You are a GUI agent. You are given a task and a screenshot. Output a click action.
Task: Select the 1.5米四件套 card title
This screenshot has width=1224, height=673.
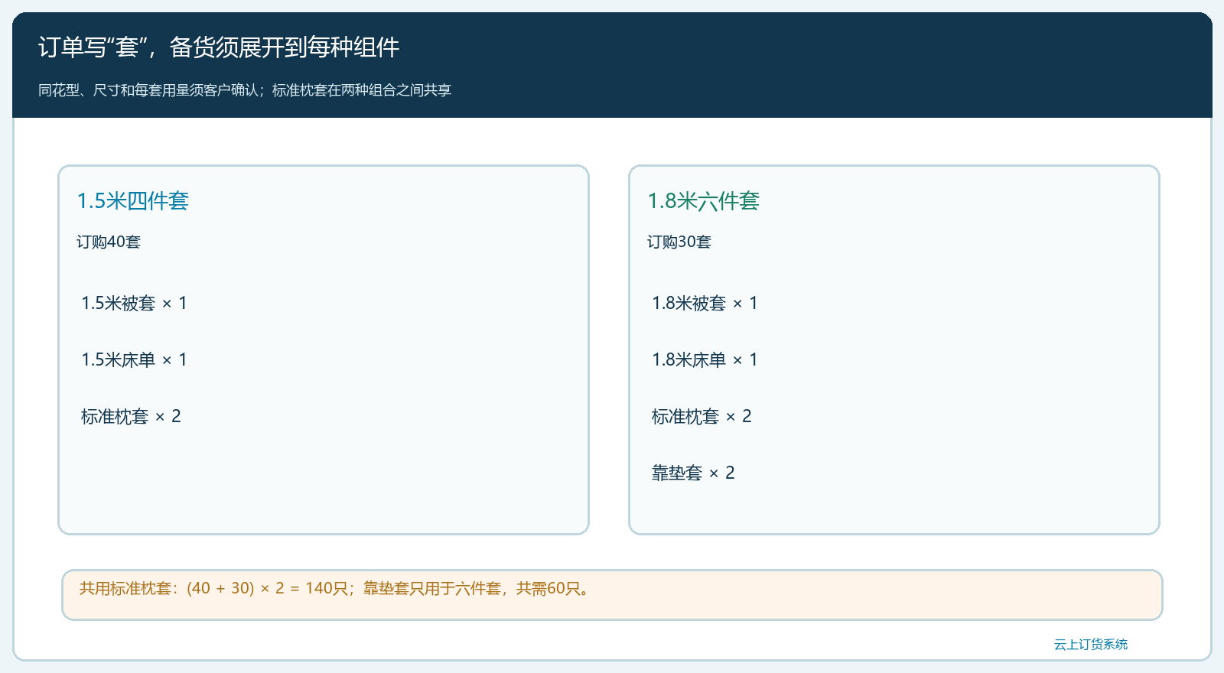click(133, 201)
